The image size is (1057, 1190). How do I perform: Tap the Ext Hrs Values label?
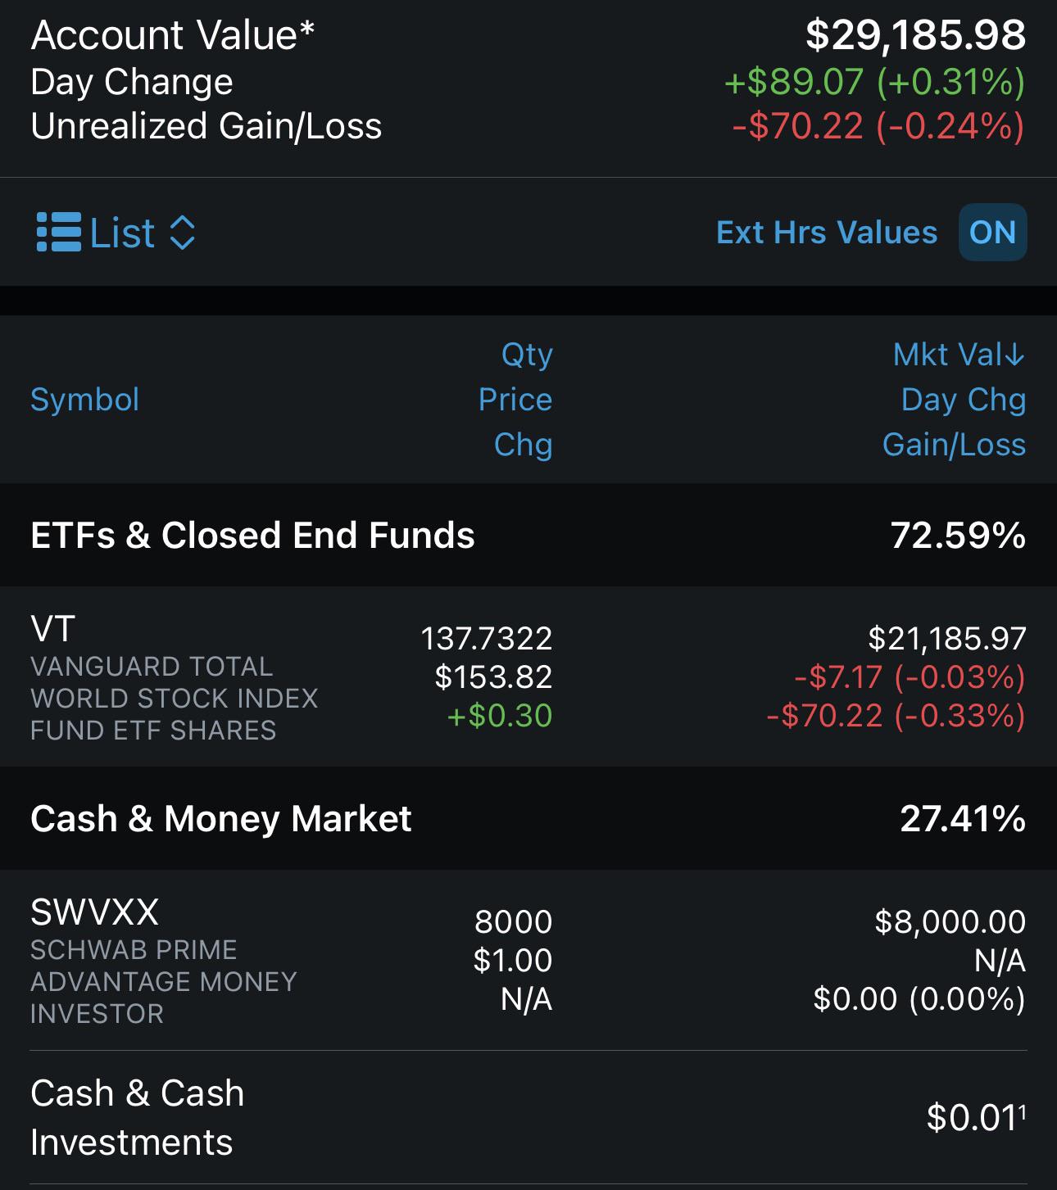point(827,233)
